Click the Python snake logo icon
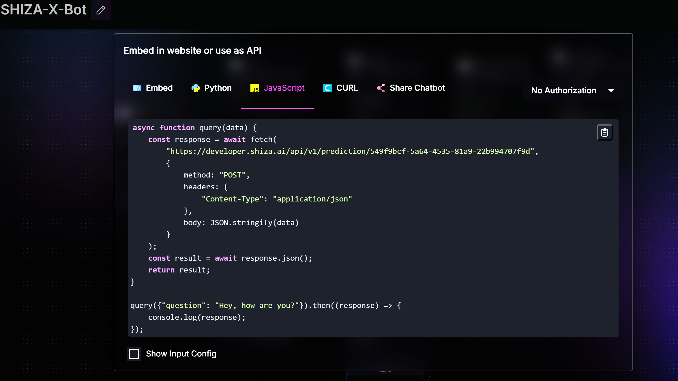This screenshot has width=678, height=381. [196, 88]
